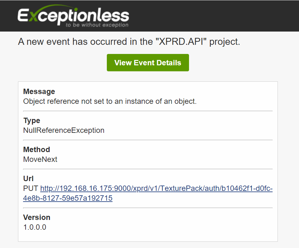Open the View Event Details button
Viewport: 299px width, 248px height.
tap(148, 62)
